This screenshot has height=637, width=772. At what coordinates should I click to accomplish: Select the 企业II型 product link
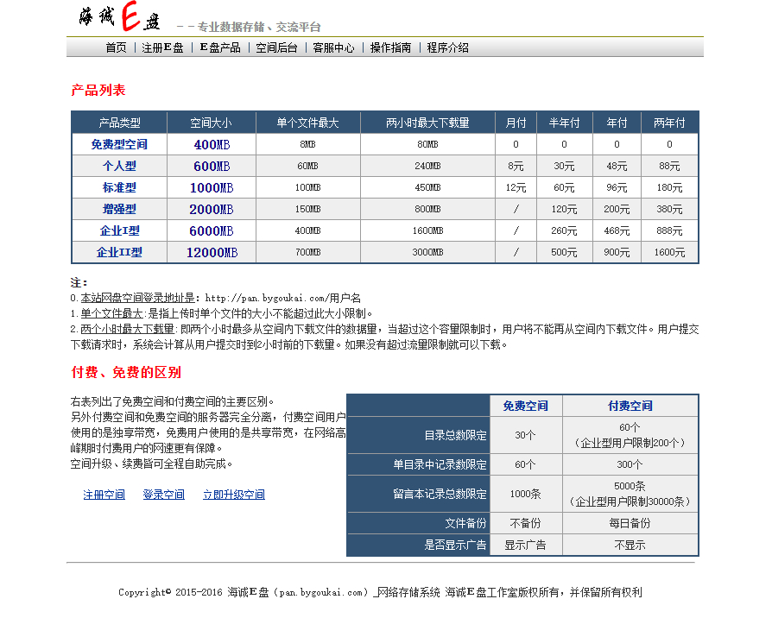click(x=120, y=252)
